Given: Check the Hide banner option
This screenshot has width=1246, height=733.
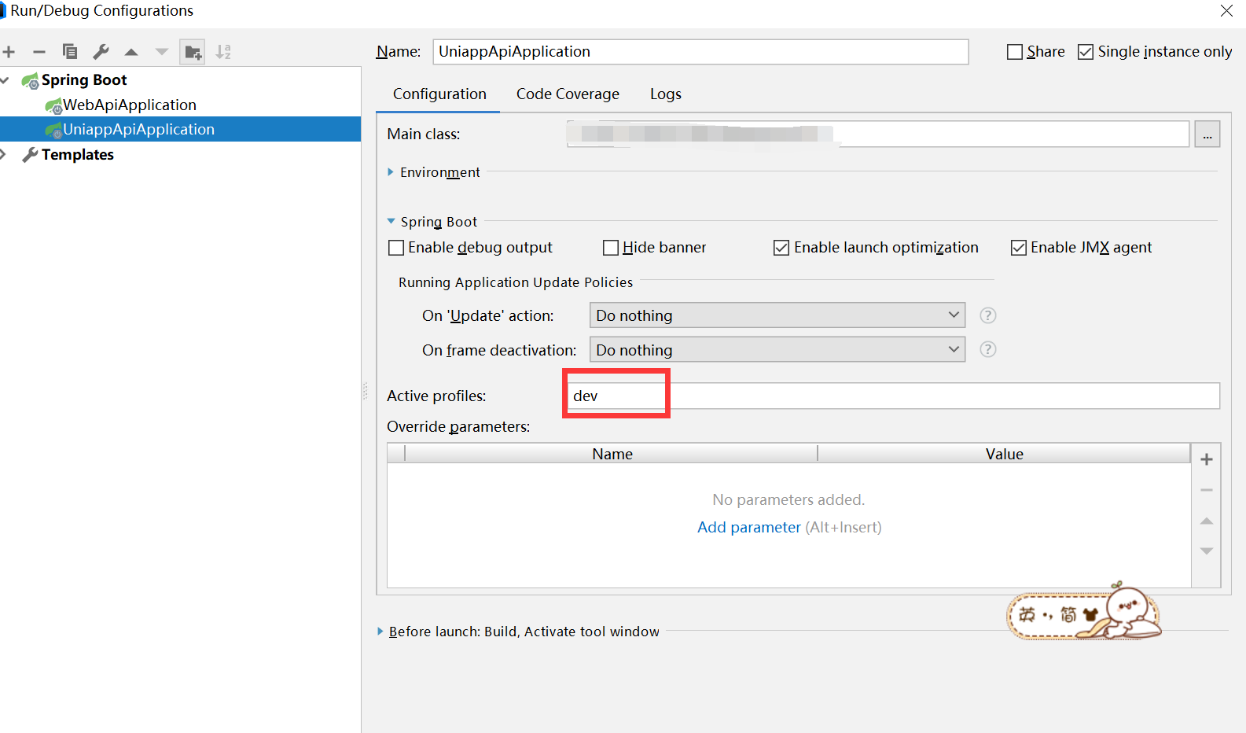Looking at the screenshot, I should coord(611,248).
